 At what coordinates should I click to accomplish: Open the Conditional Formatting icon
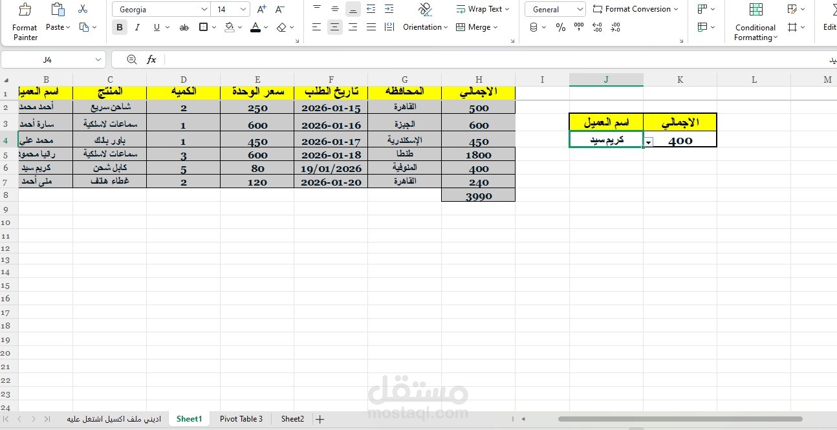point(755,10)
